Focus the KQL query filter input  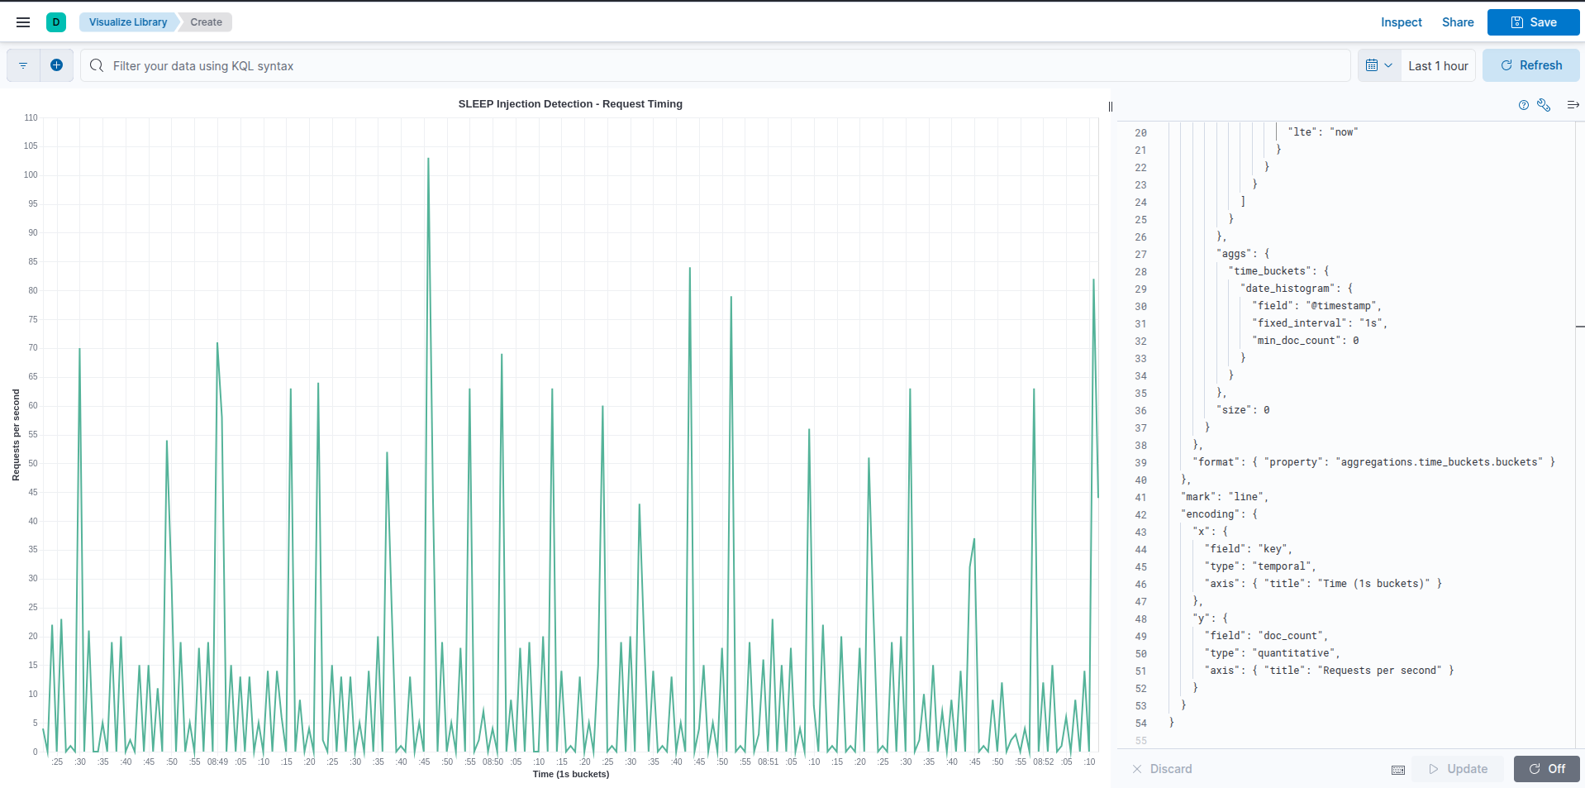[x=711, y=66]
